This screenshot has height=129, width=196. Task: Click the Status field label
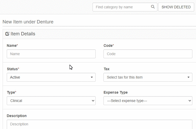[x=13, y=69]
